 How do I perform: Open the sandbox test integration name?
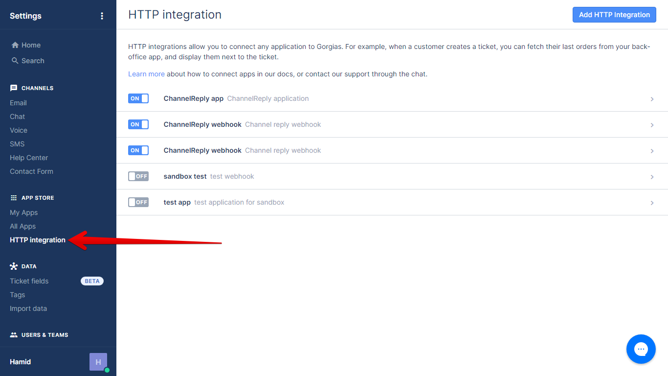tap(185, 176)
